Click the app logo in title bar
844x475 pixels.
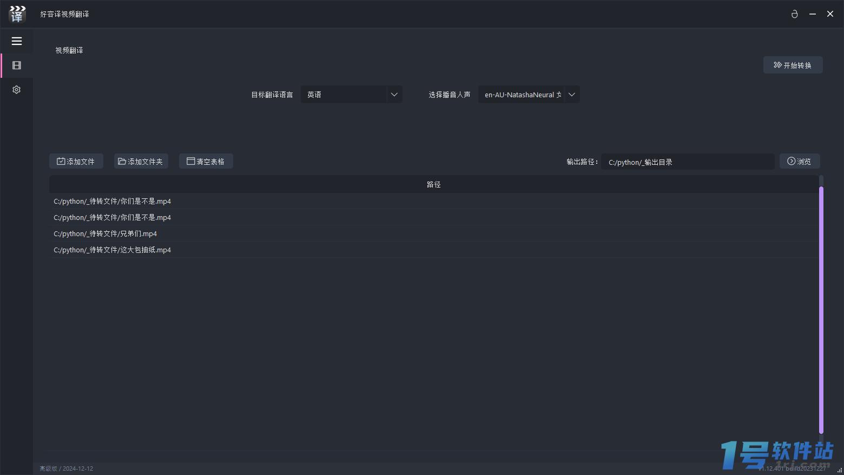click(x=17, y=14)
